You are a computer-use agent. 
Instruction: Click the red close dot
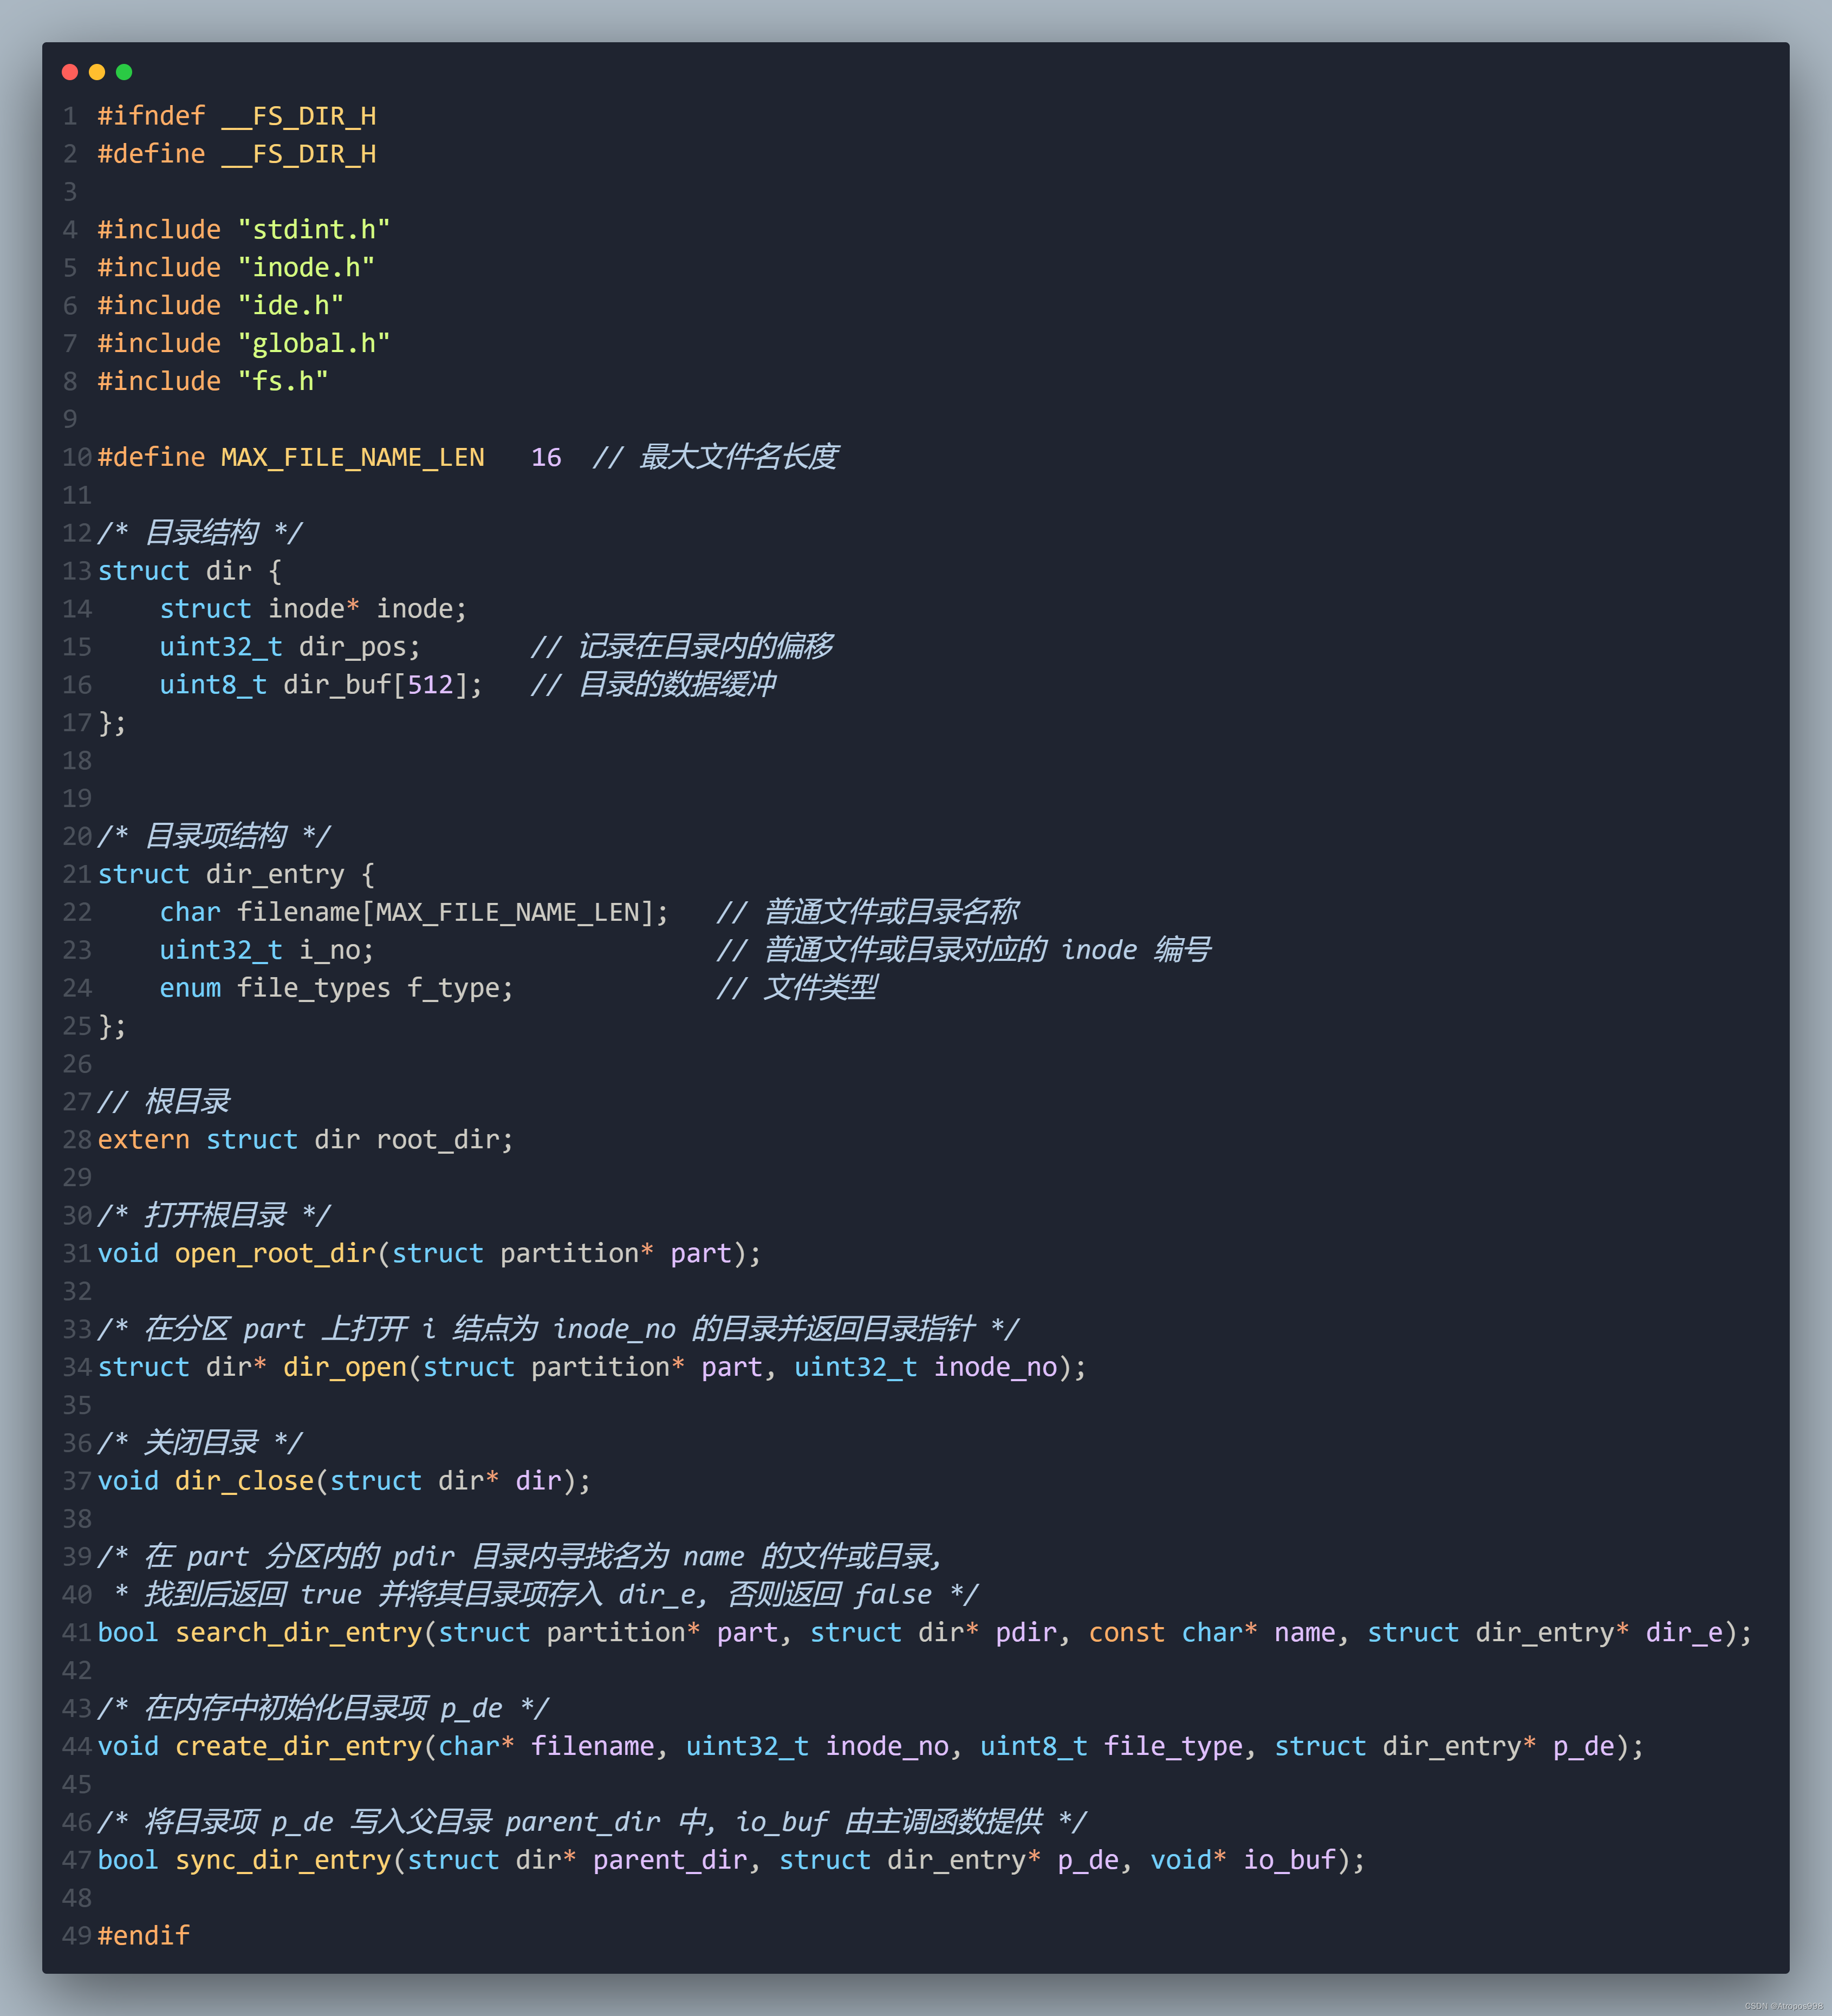pos(70,72)
